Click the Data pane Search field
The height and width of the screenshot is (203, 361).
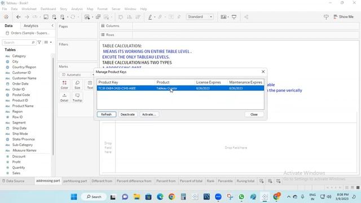[19, 42]
